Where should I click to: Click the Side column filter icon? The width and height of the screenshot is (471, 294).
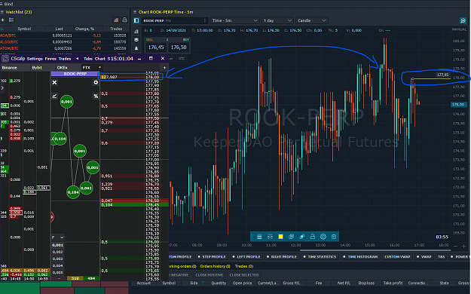pyautogui.click(x=203, y=283)
